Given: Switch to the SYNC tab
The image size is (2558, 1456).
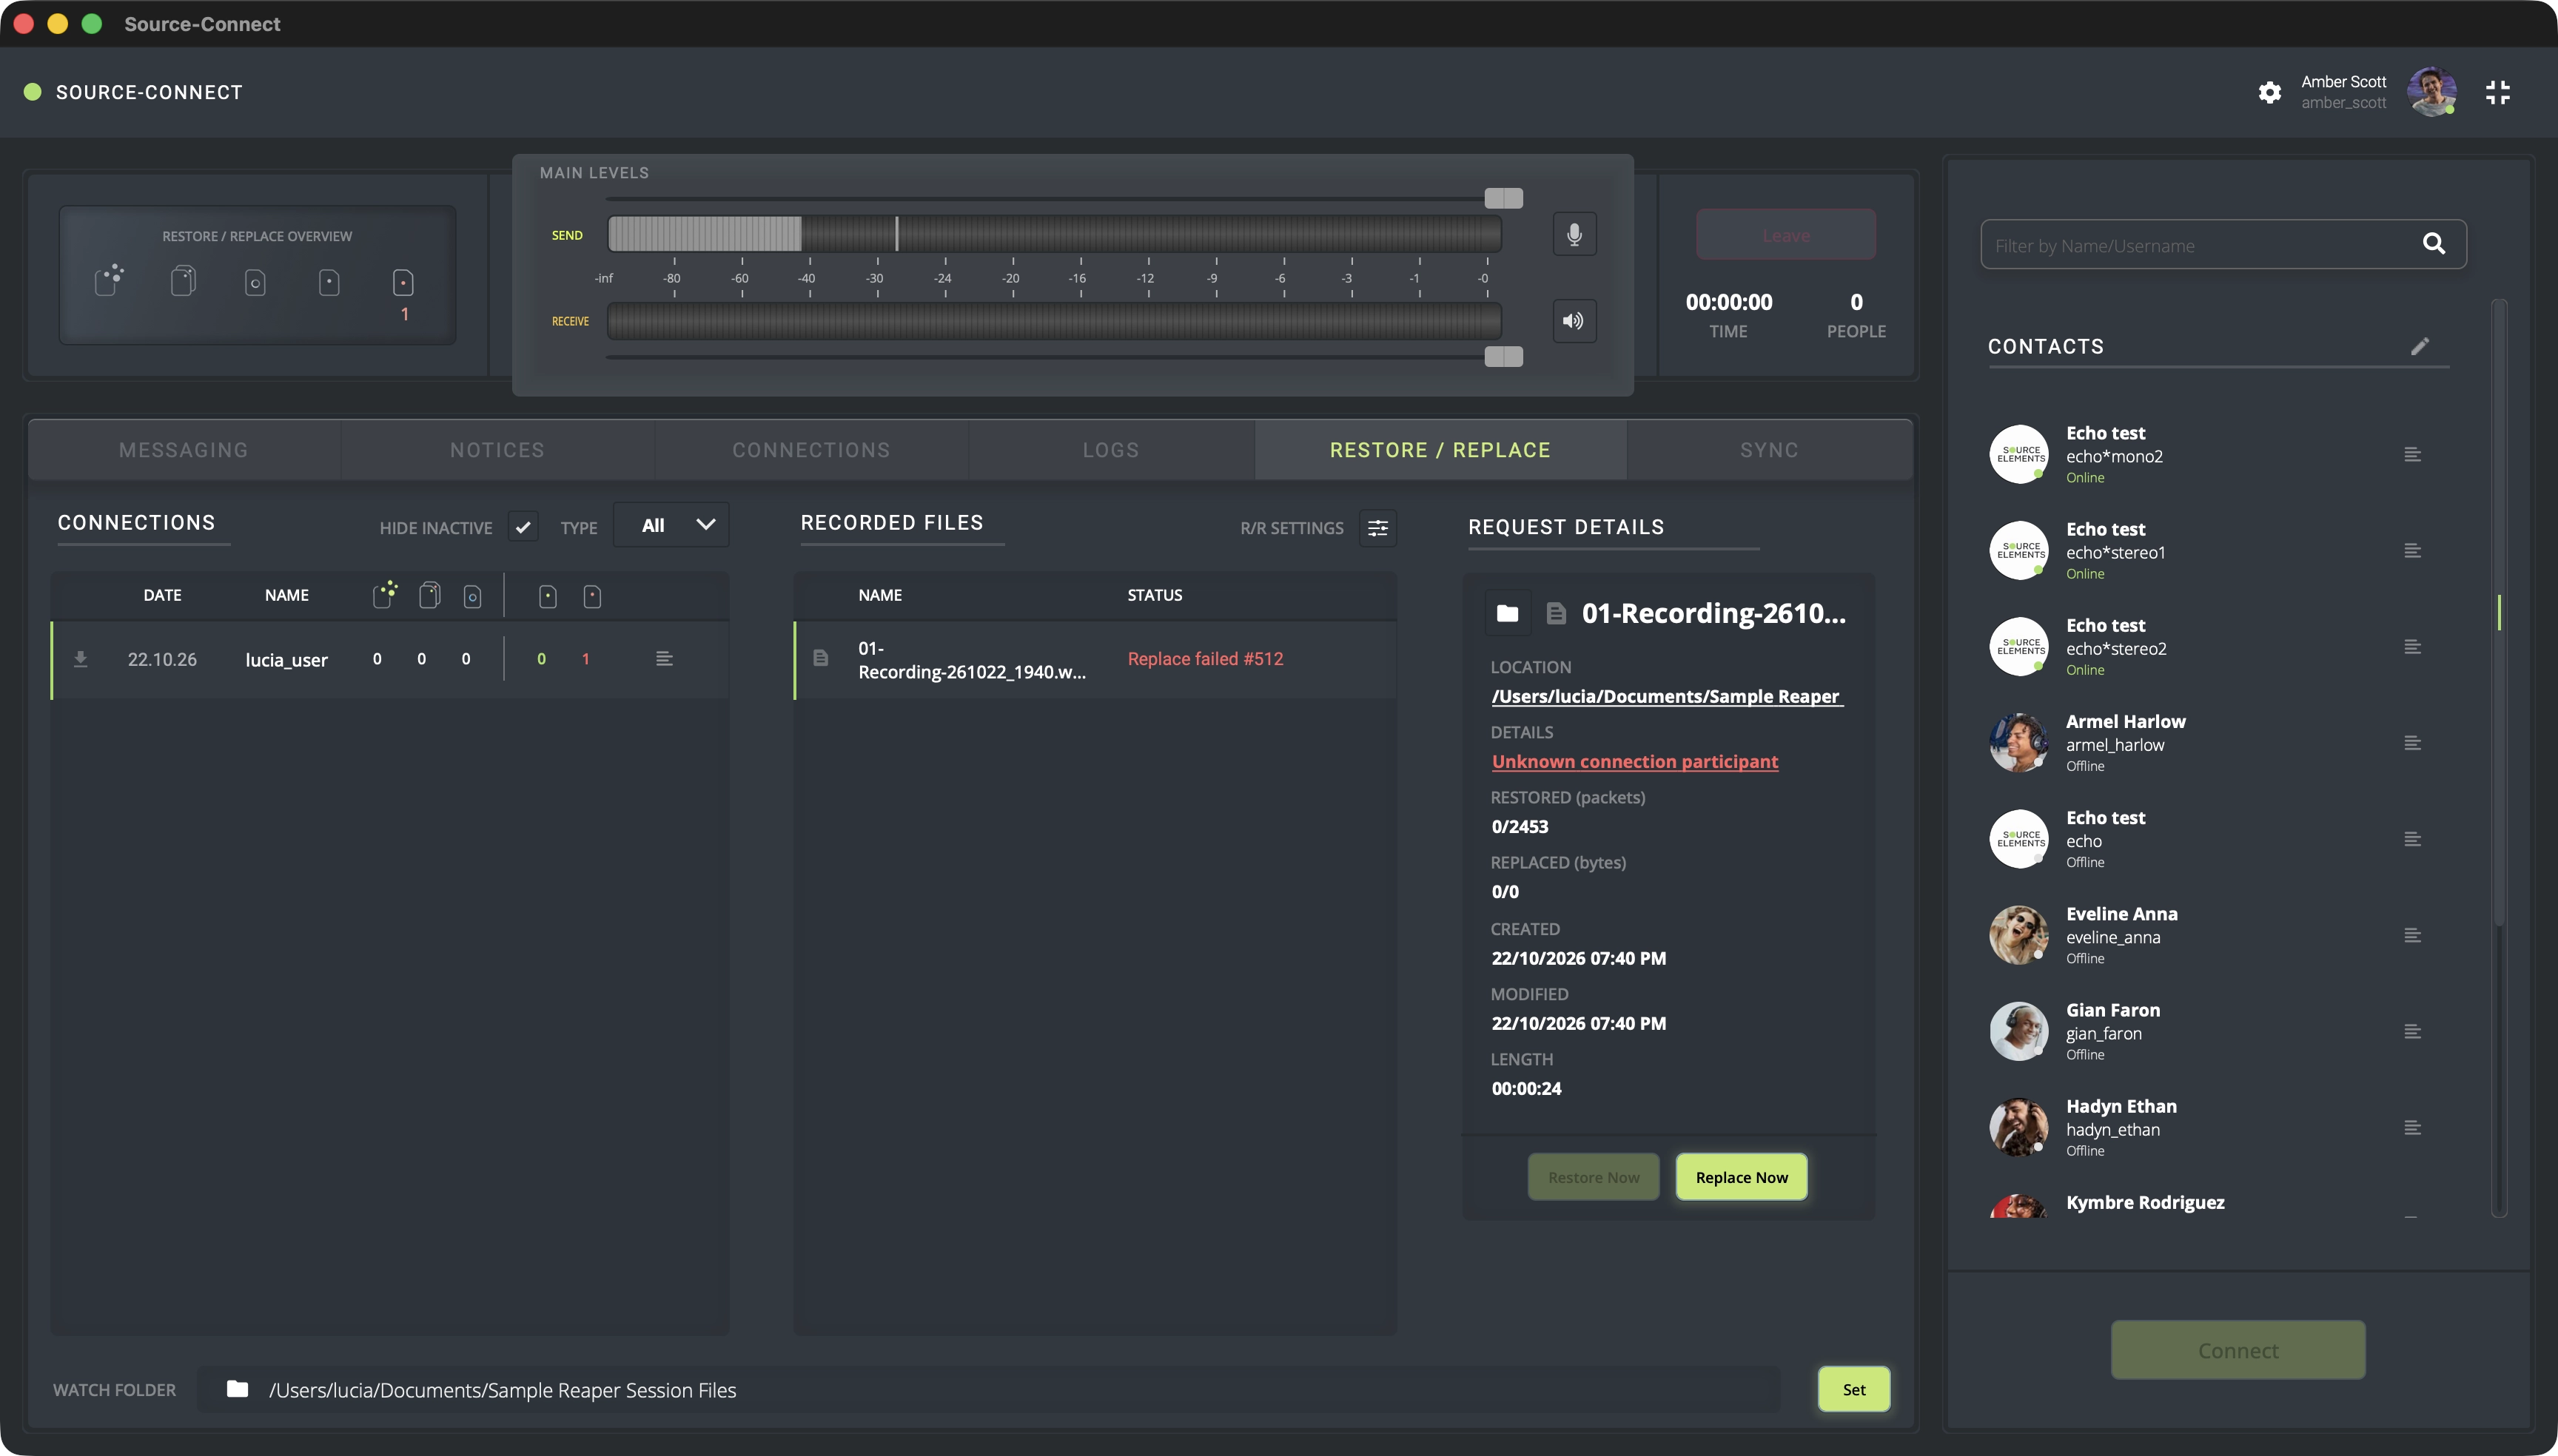Looking at the screenshot, I should tap(1769, 450).
